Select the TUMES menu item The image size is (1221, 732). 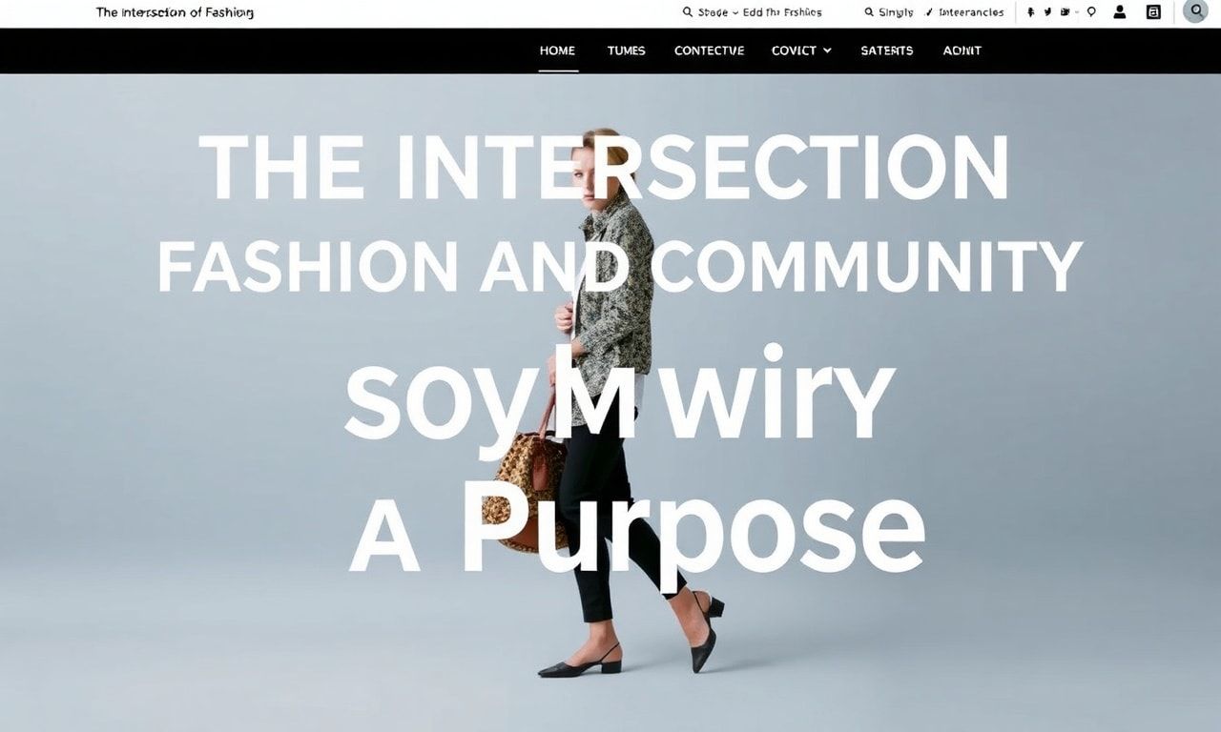click(626, 51)
